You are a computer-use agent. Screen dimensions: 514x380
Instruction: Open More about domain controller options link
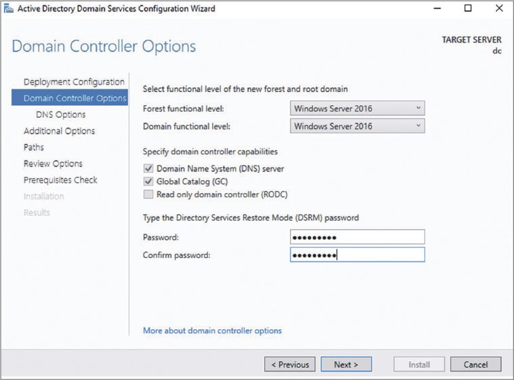click(212, 331)
